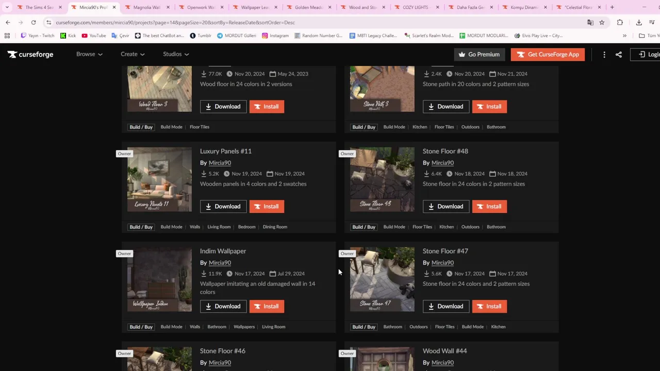This screenshot has width=660, height=371.
Task: Click the translate page icon
Action: 590,22
